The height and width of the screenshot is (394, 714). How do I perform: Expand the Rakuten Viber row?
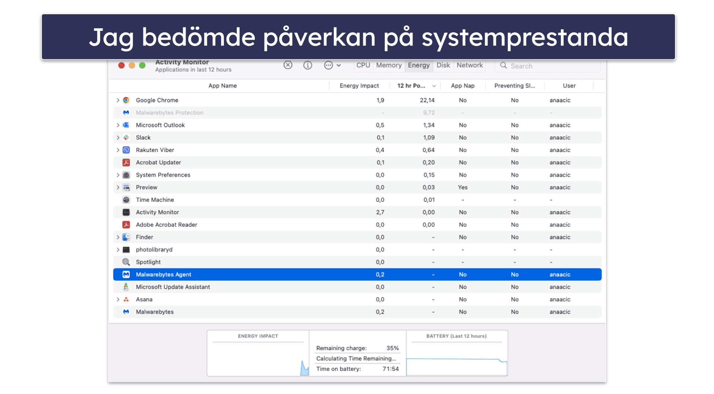(x=118, y=150)
